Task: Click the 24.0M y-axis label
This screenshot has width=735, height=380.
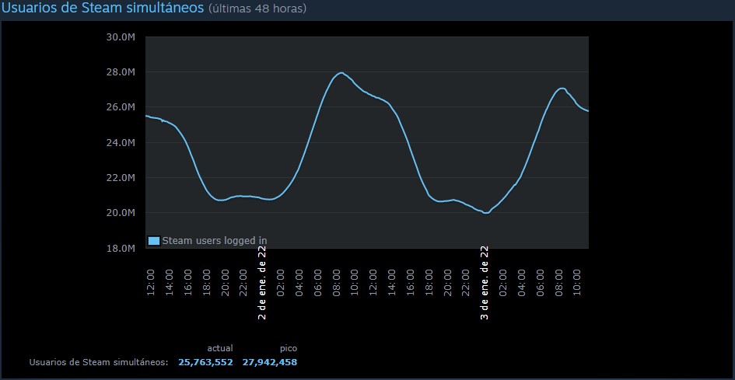Action: tap(121, 142)
